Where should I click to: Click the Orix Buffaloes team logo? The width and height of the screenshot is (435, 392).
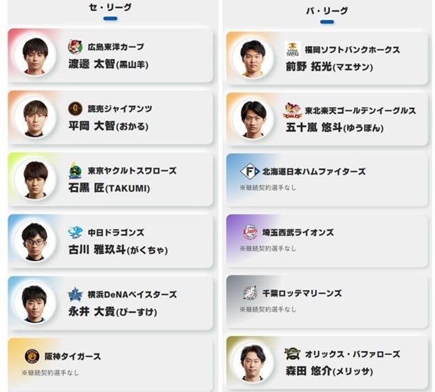click(x=293, y=354)
